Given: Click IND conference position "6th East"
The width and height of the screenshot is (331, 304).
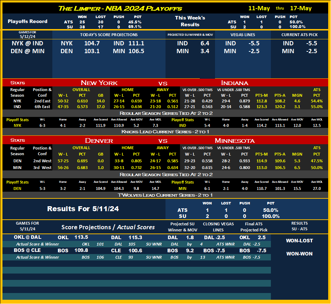Looking at the screenshot, I should (42, 107).
